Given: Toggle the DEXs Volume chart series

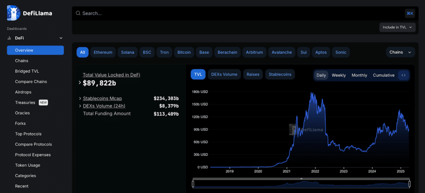Looking at the screenshot, I should (x=224, y=74).
